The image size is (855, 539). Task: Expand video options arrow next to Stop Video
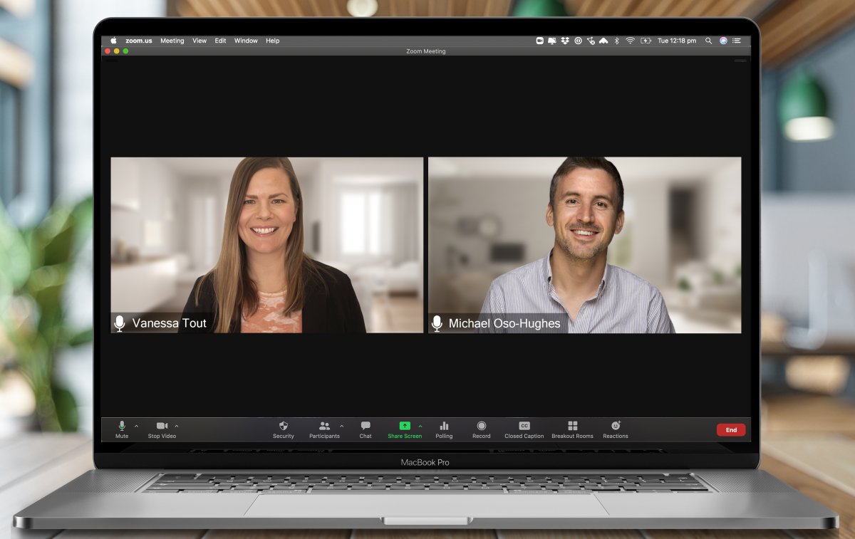(x=177, y=426)
